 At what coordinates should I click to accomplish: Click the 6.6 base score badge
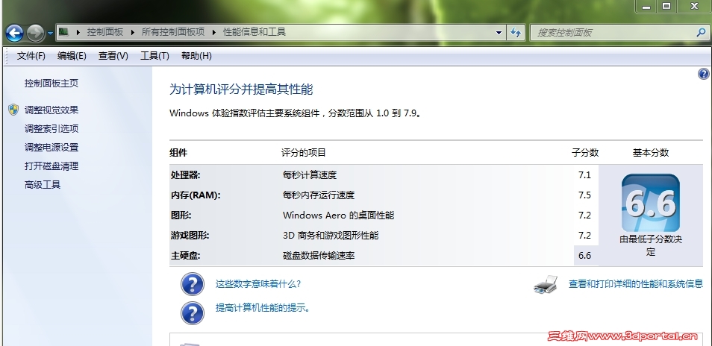point(651,203)
